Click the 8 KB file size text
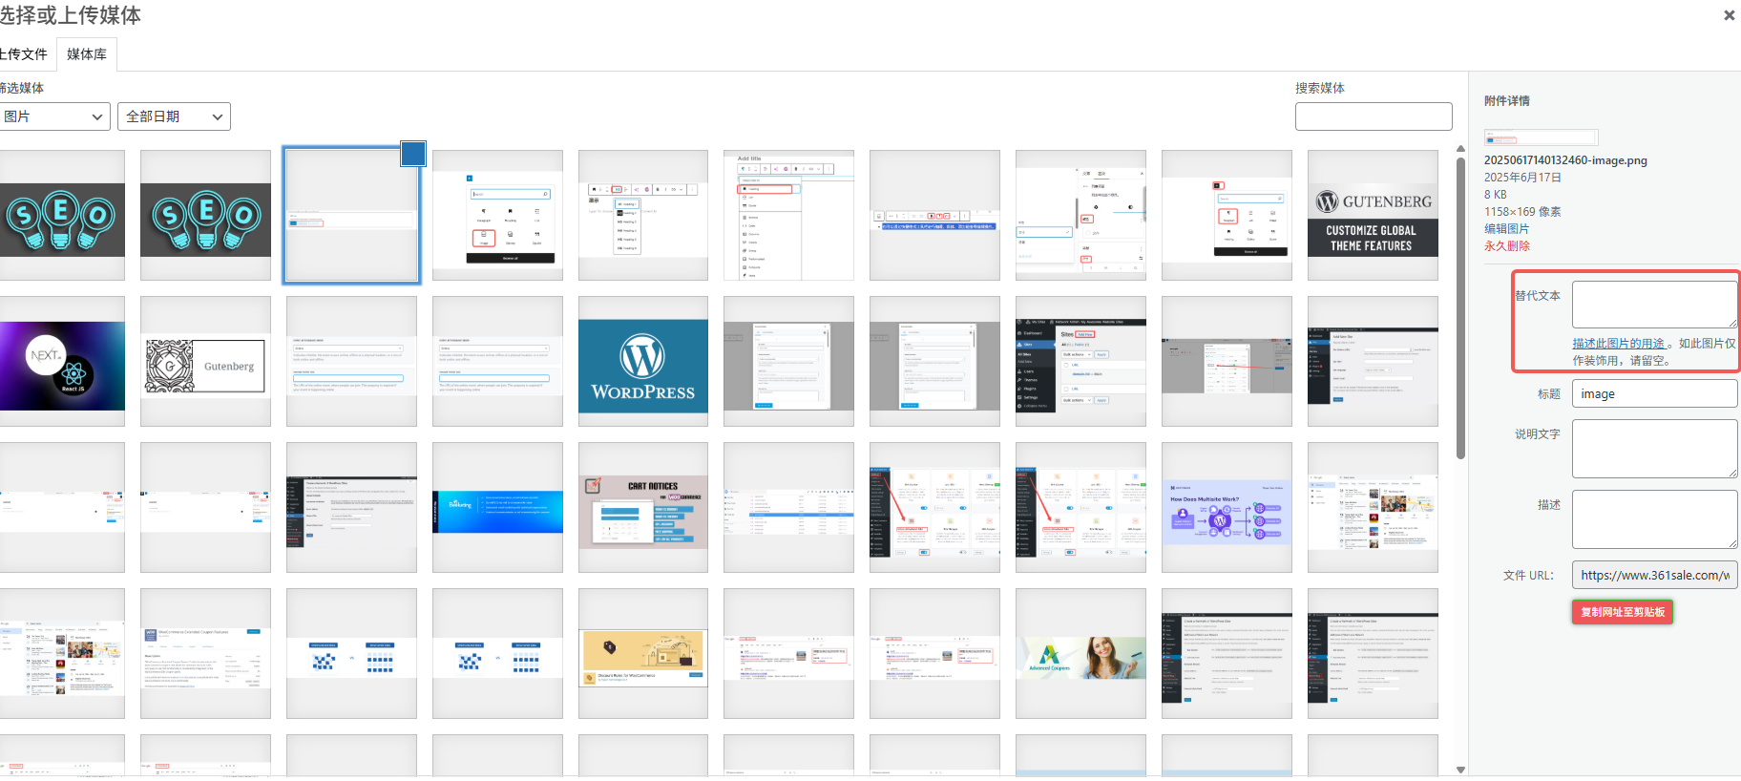The height and width of the screenshot is (781, 1741). (x=1496, y=195)
